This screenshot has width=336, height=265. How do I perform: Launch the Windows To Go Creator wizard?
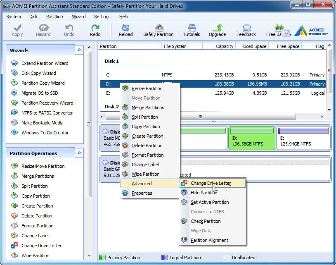45,133
